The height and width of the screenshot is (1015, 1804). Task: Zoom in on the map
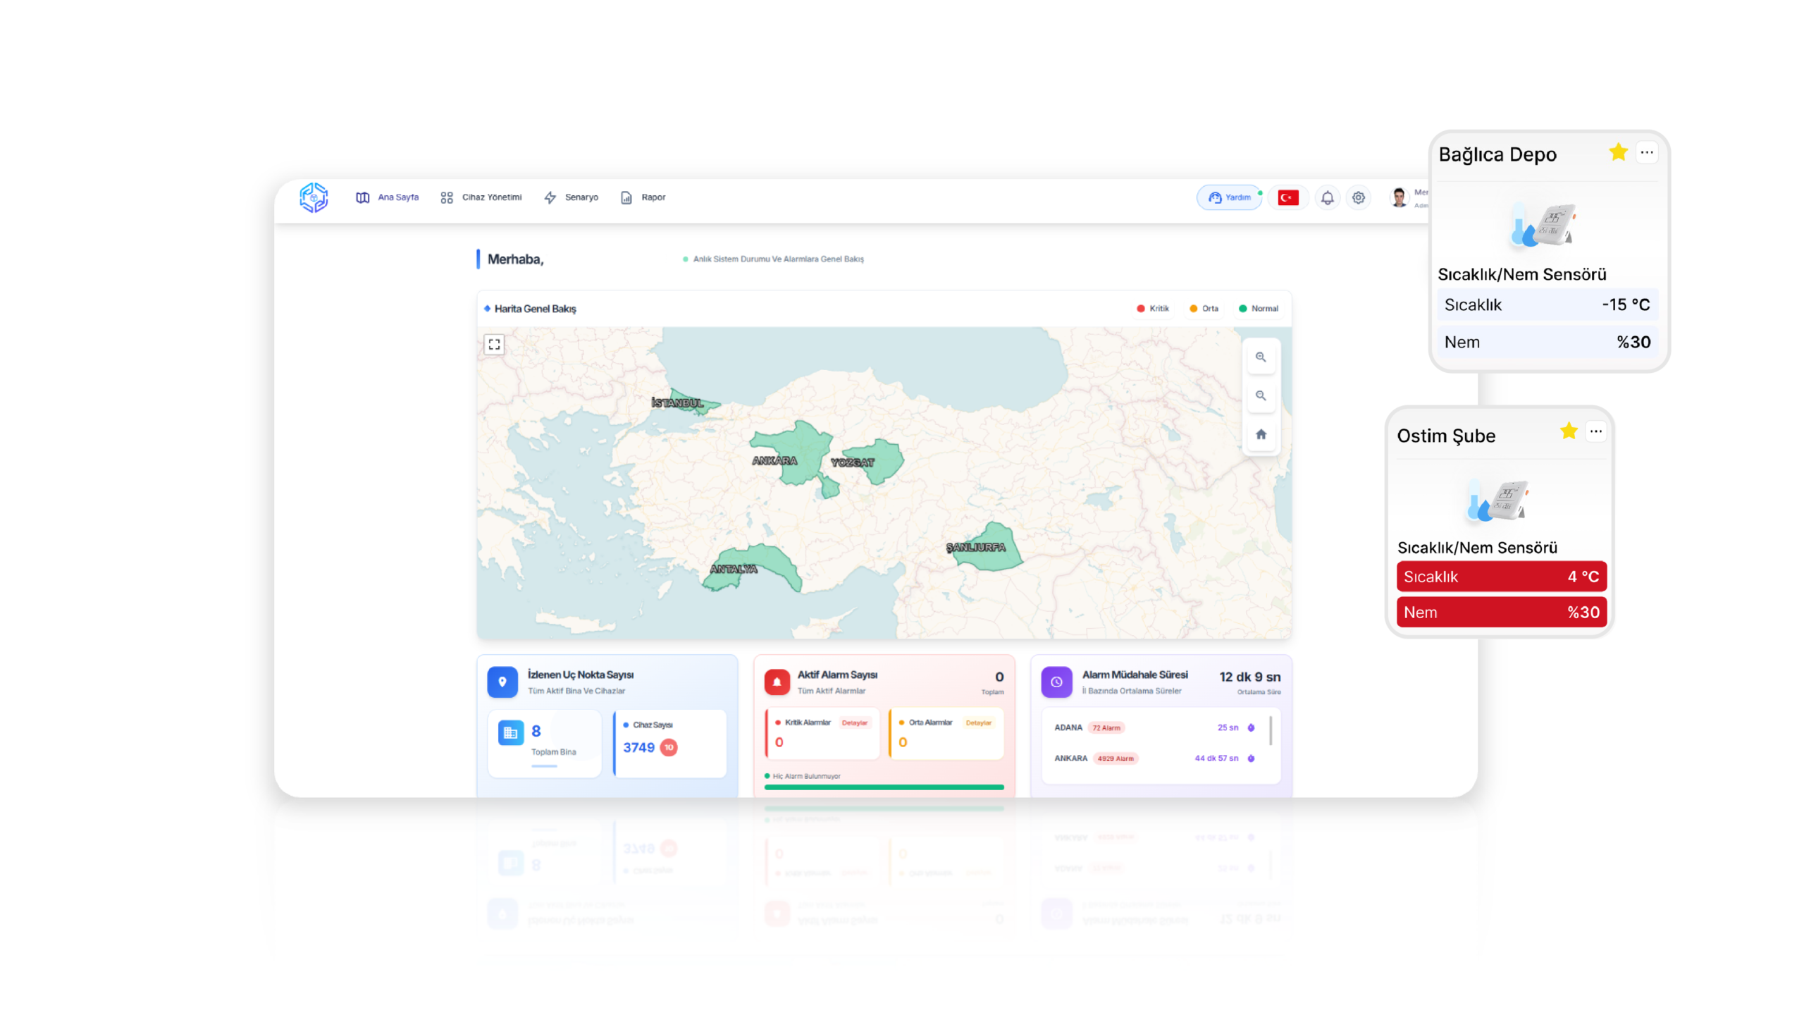click(1261, 357)
